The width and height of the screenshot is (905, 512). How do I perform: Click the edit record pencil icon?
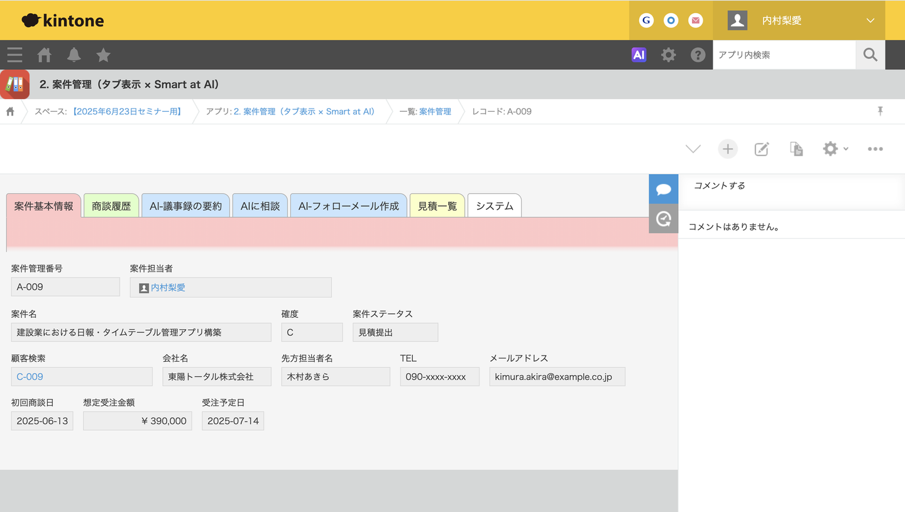[762, 149]
